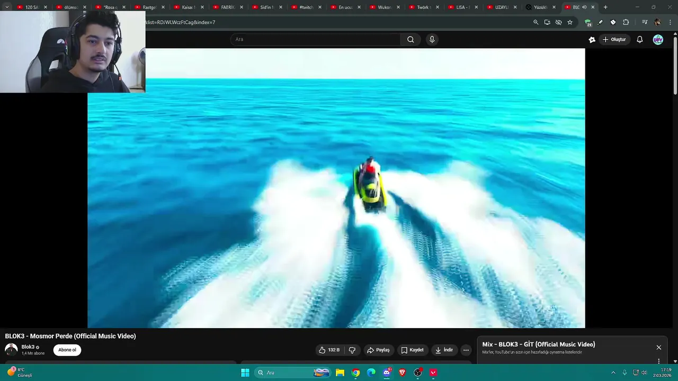
Task: Show hidden system tray icons chevron
Action: (613, 373)
